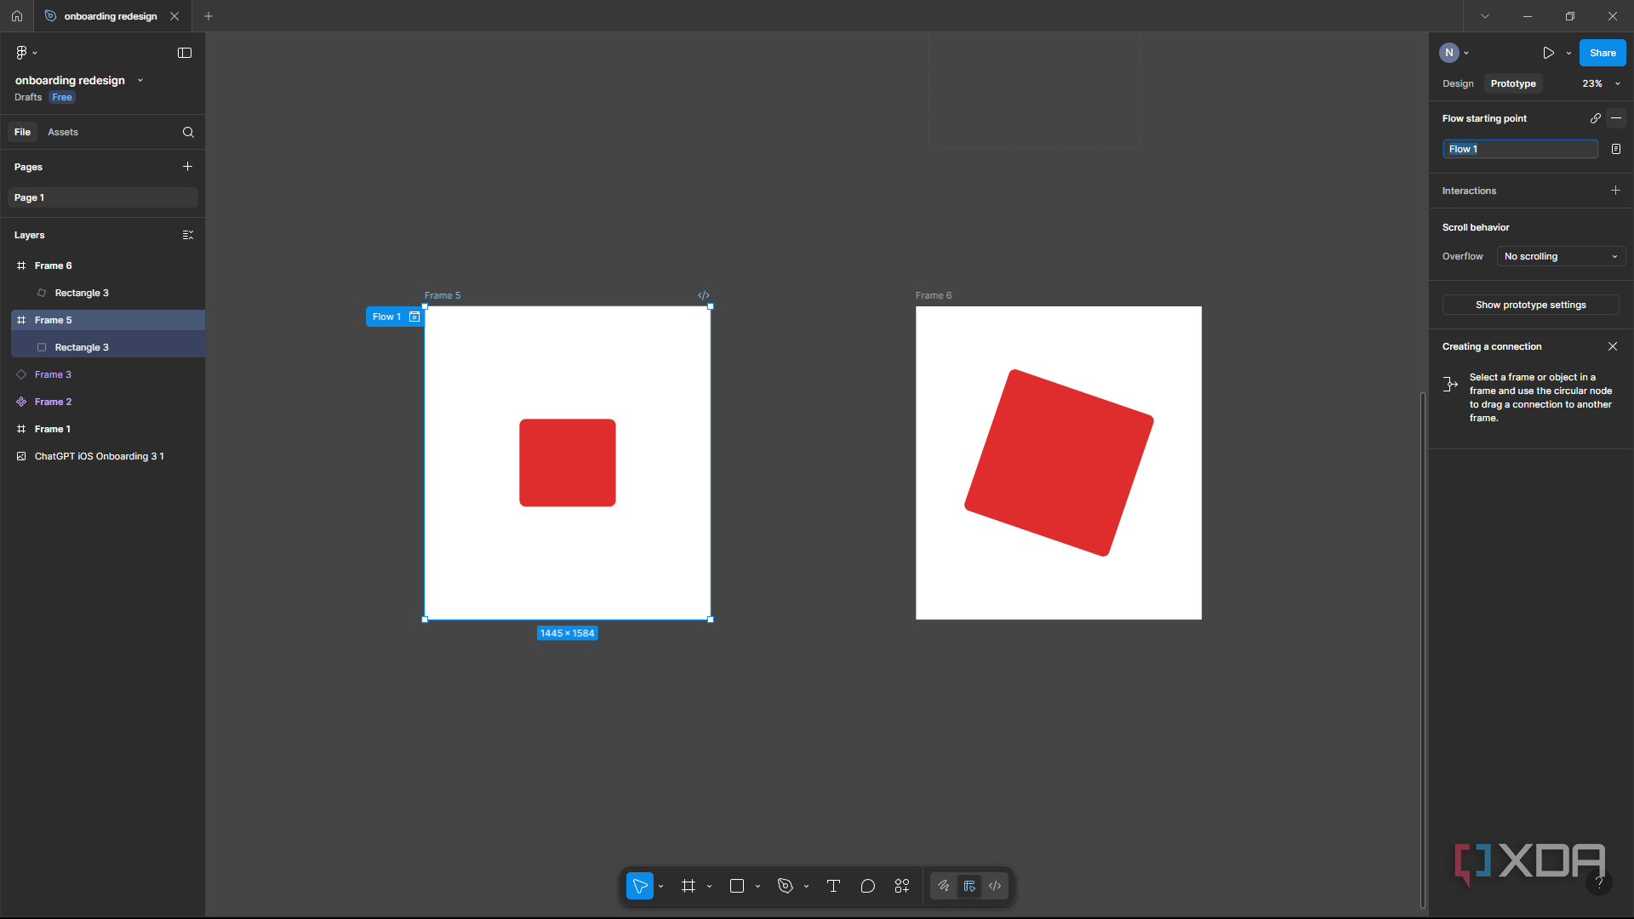Select the Rectangle shape tool
The height and width of the screenshot is (919, 1634).
pyautogui.click(x=737, y=886)
